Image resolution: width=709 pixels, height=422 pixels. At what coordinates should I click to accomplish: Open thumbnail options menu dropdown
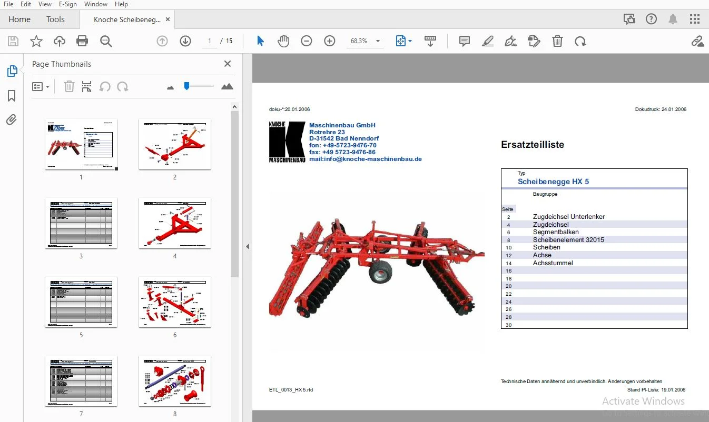[41, 86]
